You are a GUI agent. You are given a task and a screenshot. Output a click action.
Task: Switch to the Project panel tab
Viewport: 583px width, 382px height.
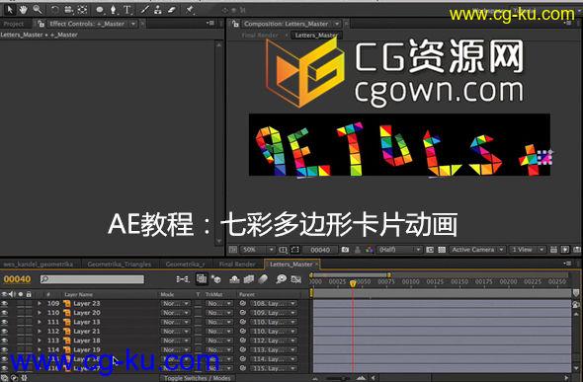(x=14, y=24)
